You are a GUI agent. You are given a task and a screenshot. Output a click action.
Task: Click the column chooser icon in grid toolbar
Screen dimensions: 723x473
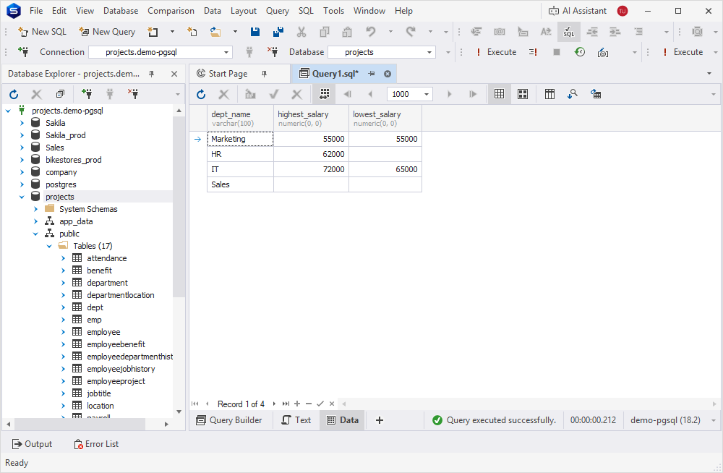pos(549,95)
